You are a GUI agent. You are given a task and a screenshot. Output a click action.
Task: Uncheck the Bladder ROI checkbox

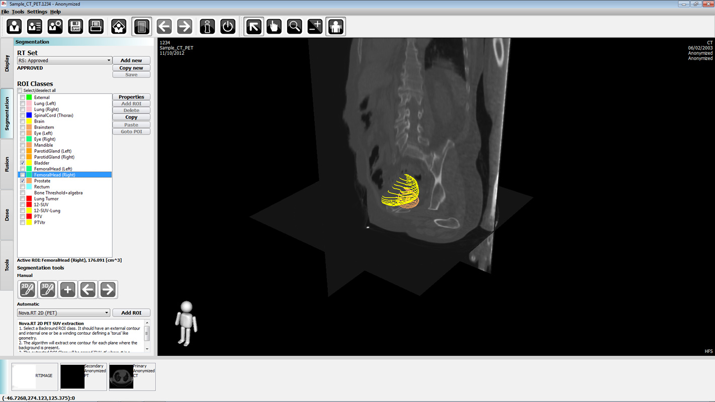tap(23, 163)
